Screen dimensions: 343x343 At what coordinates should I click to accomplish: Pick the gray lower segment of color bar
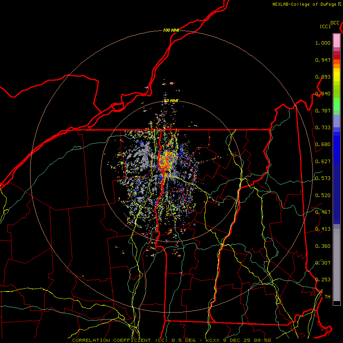pyautogui.click(x=337, y=265)
